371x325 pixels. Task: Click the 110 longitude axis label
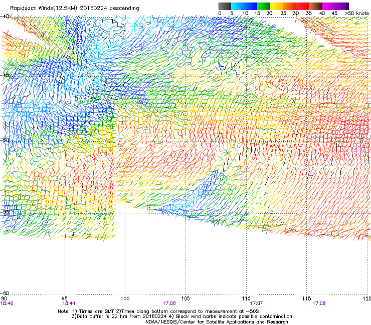pos(246,298)
